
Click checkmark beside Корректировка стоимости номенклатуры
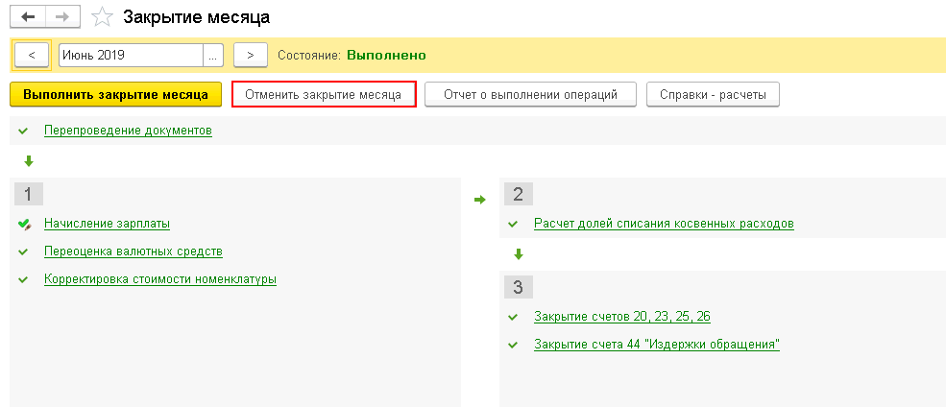23,279
